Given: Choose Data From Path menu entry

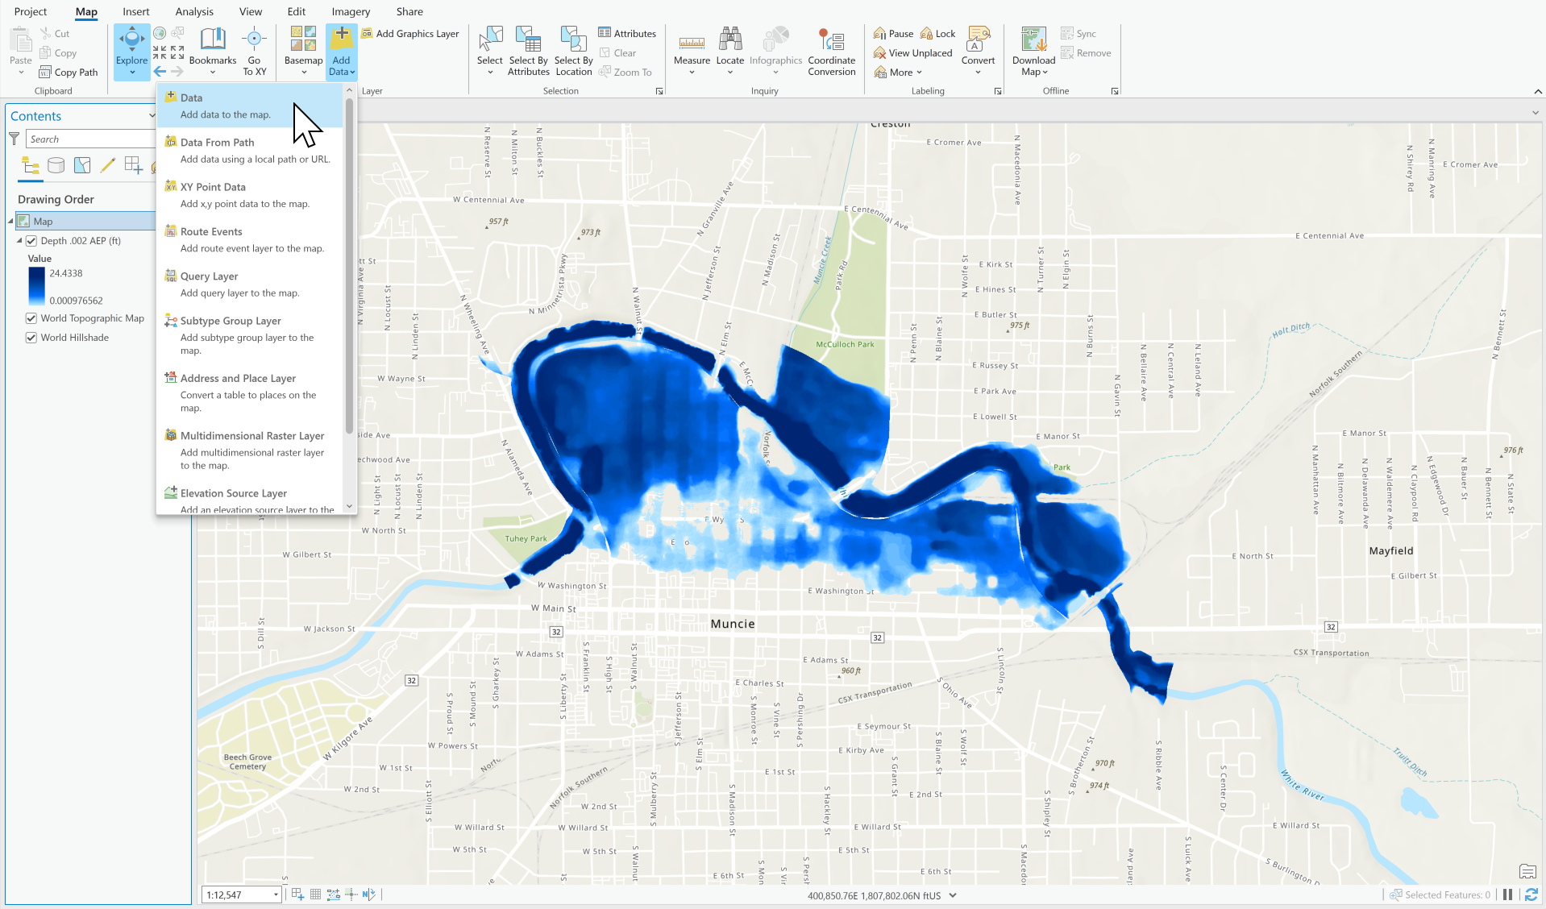Looking at the screenshot, I should click(x=251, y=151).
